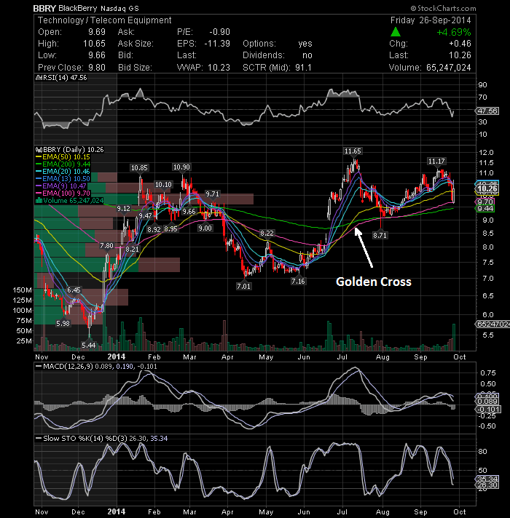Click the P/E value -0.90

click(x=219, y=32)
